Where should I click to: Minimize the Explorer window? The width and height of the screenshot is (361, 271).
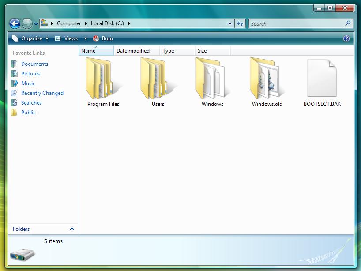pos(319,8)
